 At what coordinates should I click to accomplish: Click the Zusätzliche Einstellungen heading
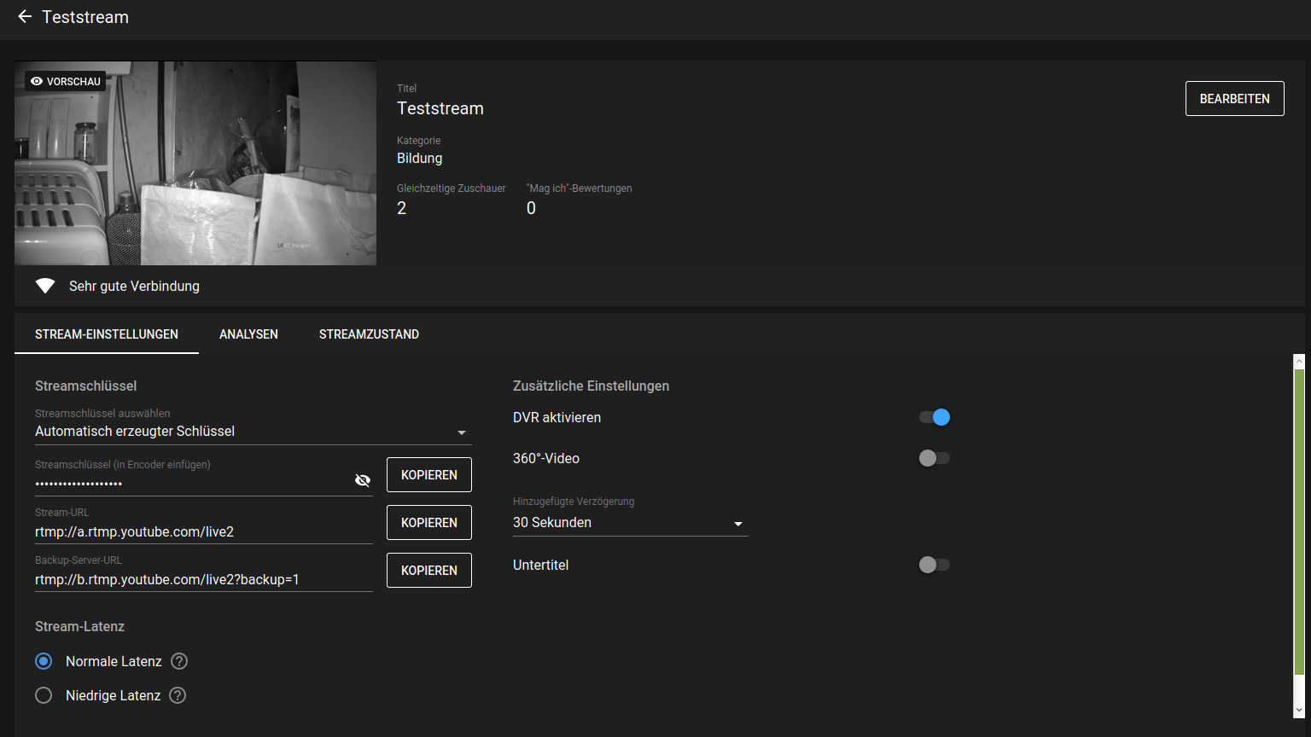(591, 386)
